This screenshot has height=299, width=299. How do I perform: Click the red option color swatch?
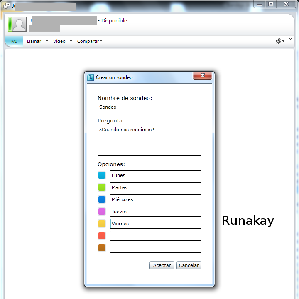pyautogui.click(x=102, y=236)
